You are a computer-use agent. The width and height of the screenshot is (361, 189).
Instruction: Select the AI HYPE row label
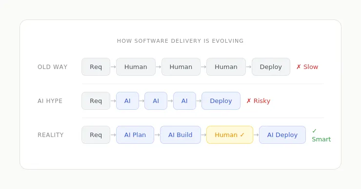(x=50, y=101)
